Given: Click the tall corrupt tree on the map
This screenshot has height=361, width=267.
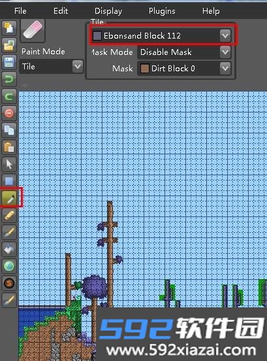Looking at the screenshot, I should (x=110, y=253).
